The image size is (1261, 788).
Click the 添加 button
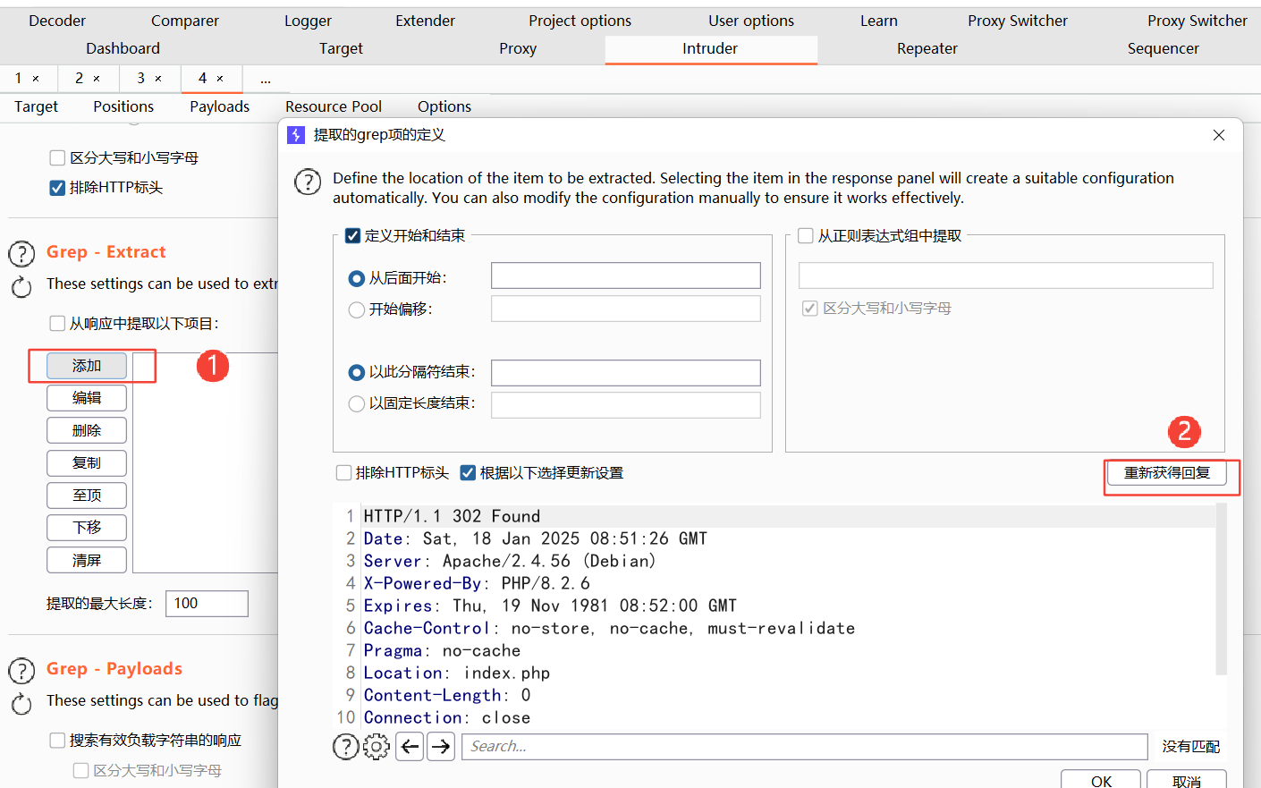pos(87,366)
